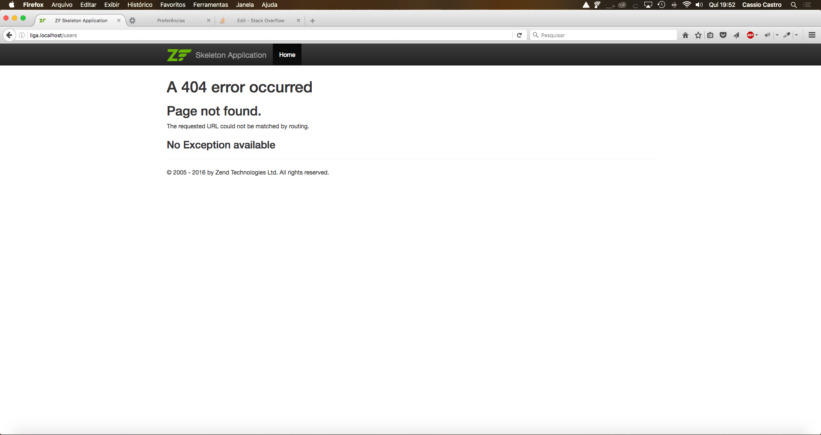Viewport: 821px width, 435px height.
Task: Open Notification Center icon
Action: pyautogui.click(x=807, y=5)
